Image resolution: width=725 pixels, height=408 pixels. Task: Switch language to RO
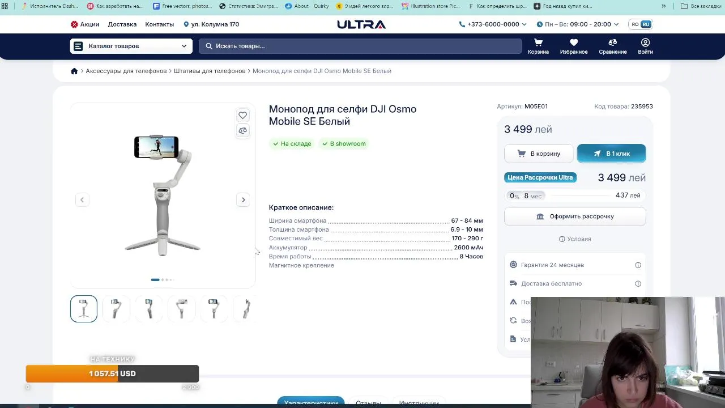pos(635,24)
